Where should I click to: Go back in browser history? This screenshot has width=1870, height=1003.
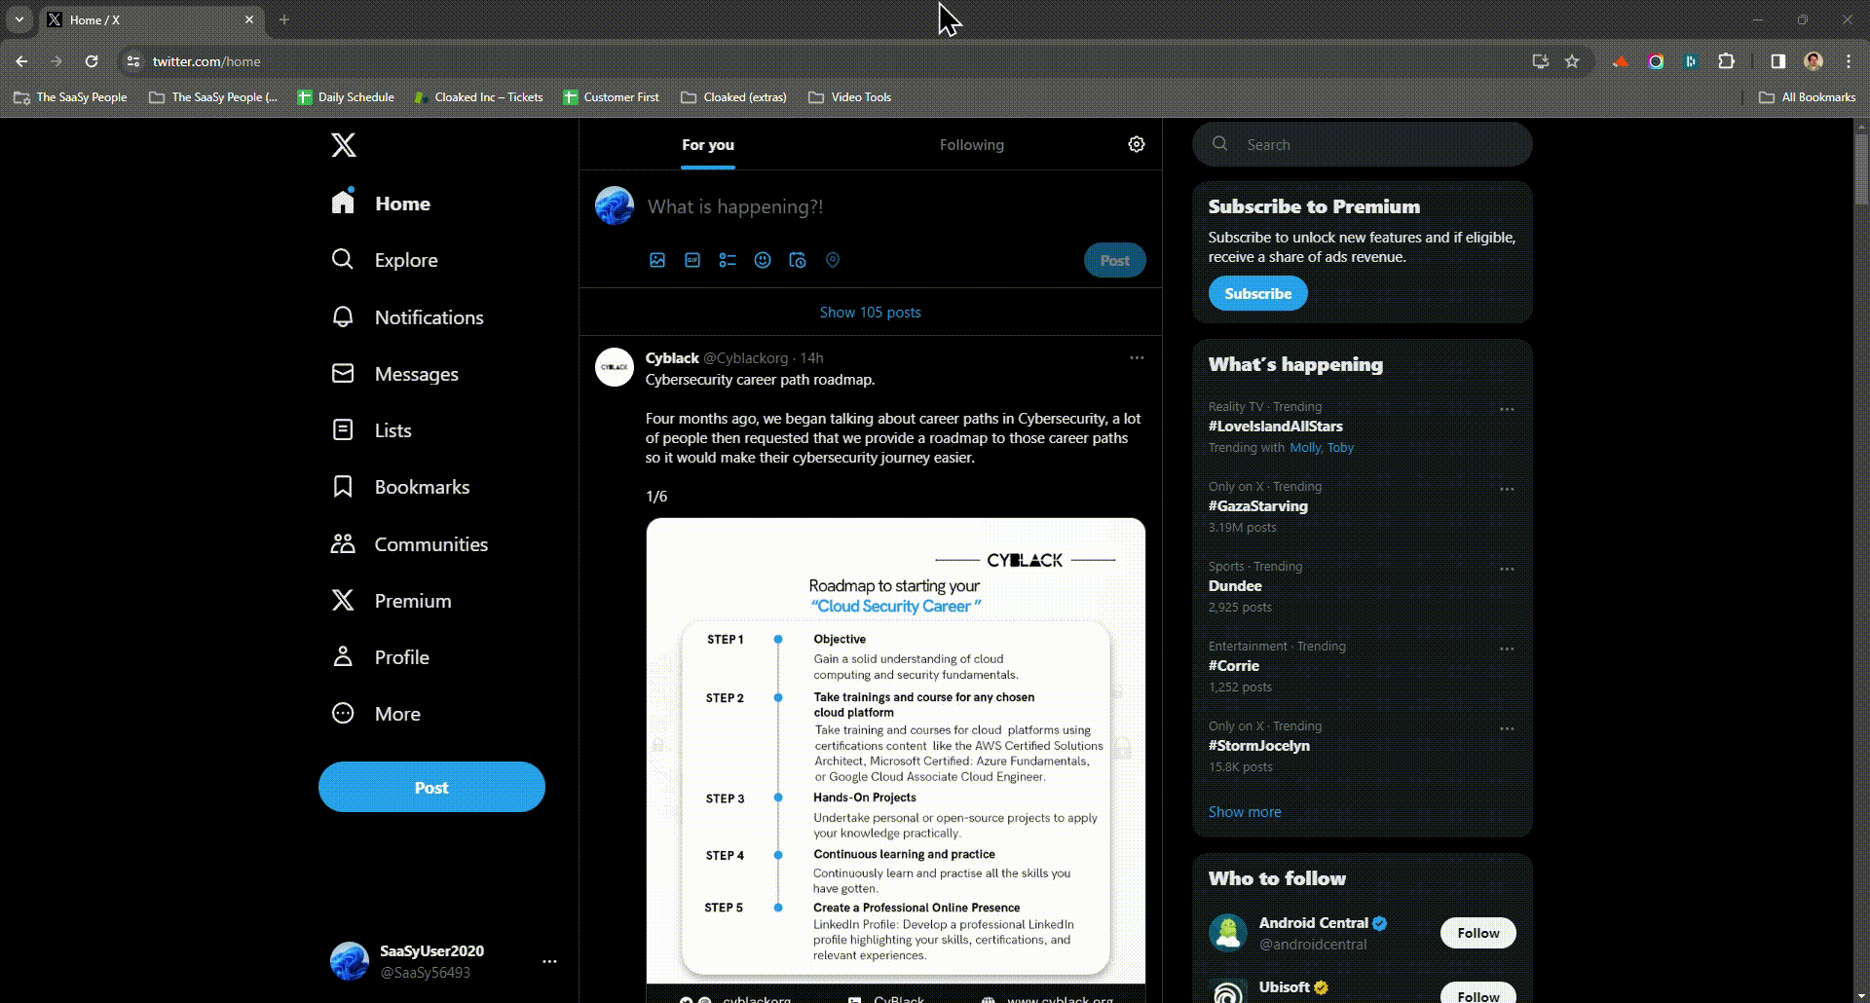[x=21, y=61]
